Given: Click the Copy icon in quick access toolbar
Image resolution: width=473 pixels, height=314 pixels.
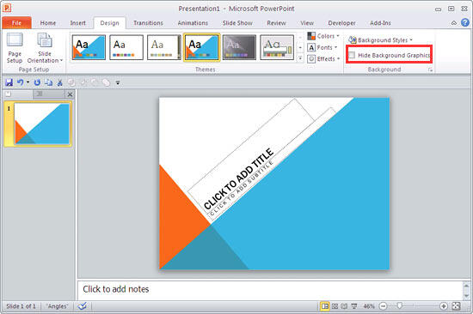Looking at the screenshot, I should pyautogui.click(x=48, y=82).
